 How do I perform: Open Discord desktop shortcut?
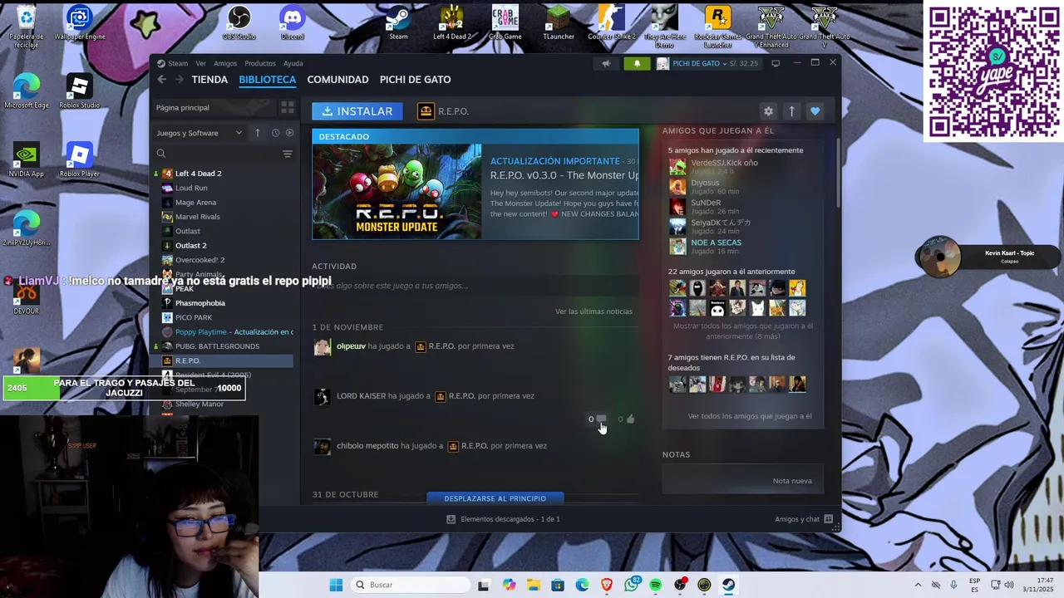pyautogui.click(x=293, y=22)
